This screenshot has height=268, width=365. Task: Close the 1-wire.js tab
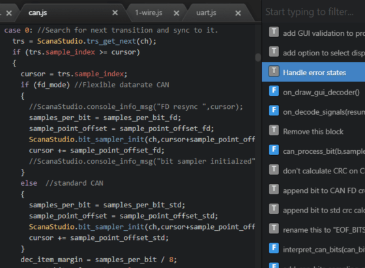coord(177,13)
